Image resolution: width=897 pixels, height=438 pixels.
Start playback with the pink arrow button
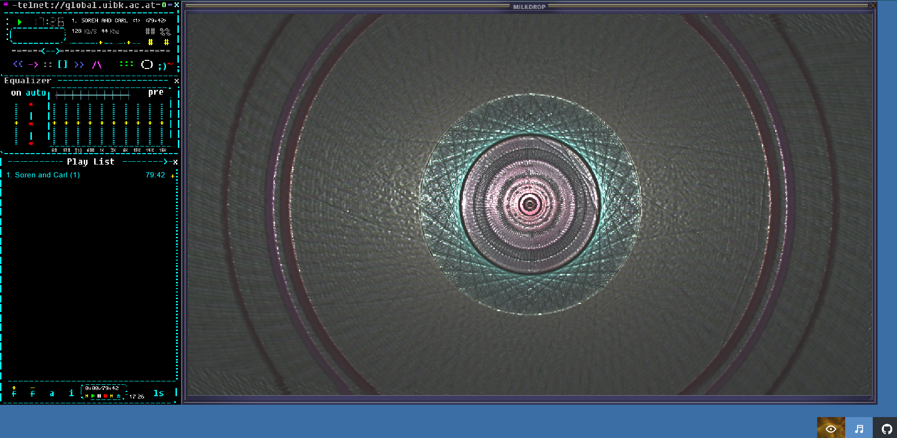[x=33, y=64]
